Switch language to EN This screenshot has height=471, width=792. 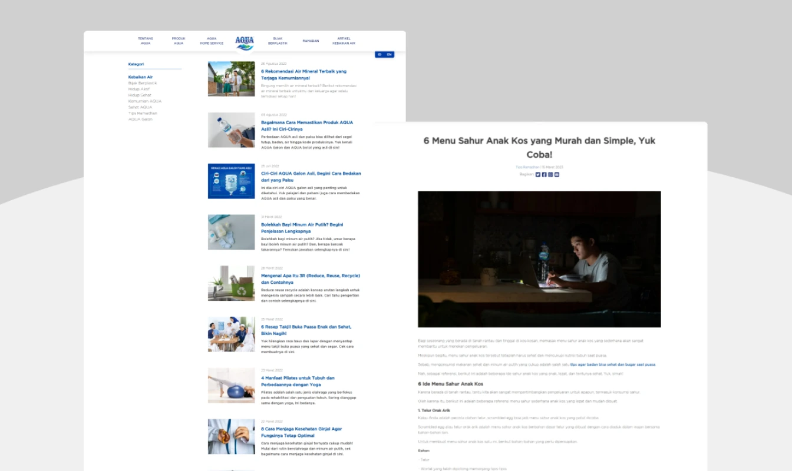[x=389, y=54]
